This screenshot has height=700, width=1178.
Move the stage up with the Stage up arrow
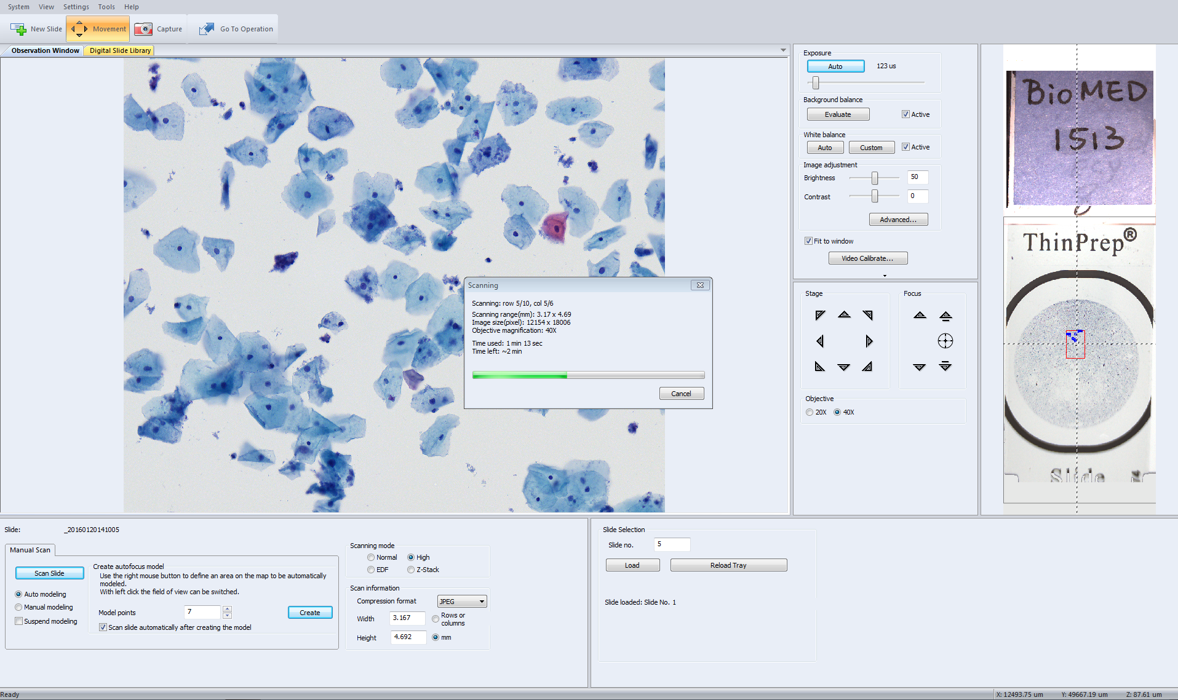[844, 315]
